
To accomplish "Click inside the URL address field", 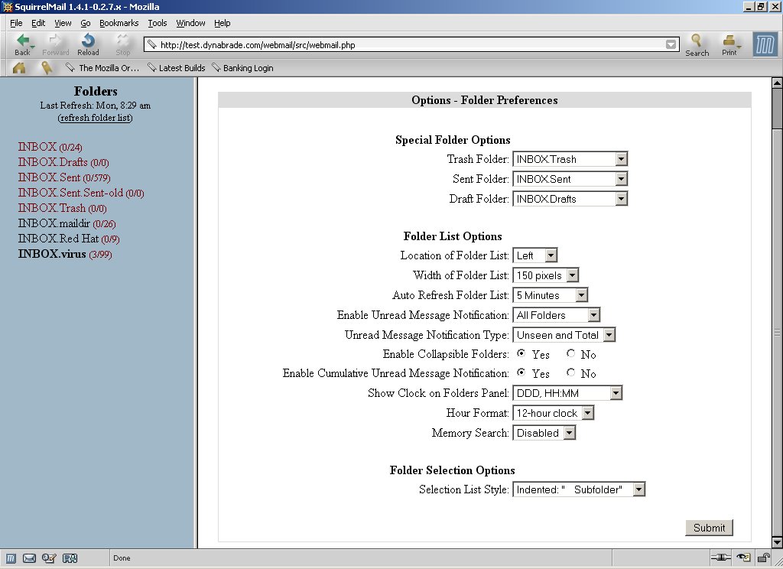I will [410, 45].
